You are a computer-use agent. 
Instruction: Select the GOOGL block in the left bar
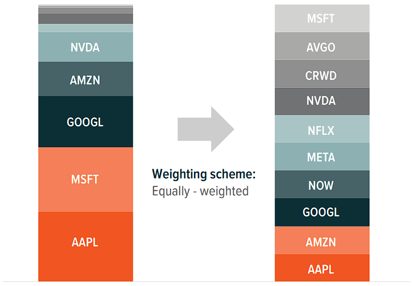(x=85, y=121)
